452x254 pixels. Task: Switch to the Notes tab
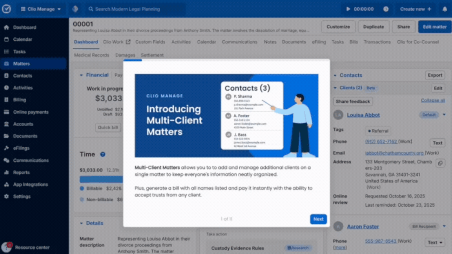point(270,42)
